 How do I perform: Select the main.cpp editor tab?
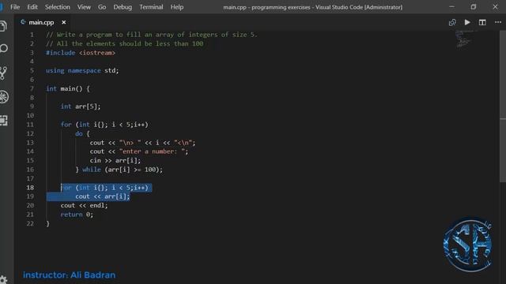(x=41, y=22)
